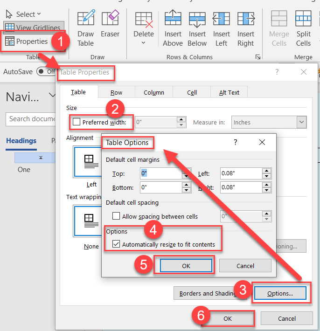Increase Left margin with up arrow
Viewport: 320px width, 331px height.
point(266,171)
